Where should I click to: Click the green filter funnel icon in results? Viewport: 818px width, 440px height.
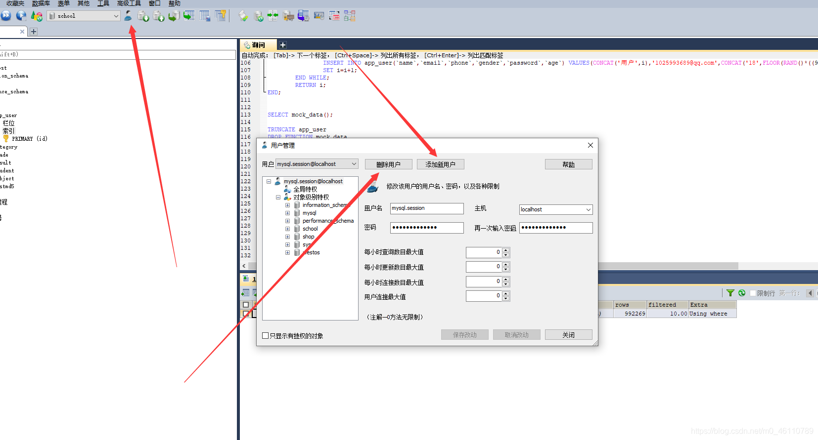coord(730,293)
